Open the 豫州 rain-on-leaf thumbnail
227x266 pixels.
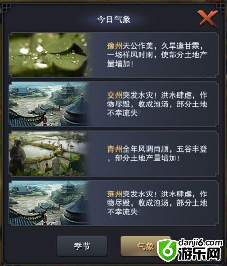point(50,54)
